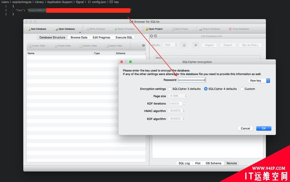The width and height of the screenshot is (290, 182).
Task: Click the Open Database toolbar button
Action: pos(65,29)
